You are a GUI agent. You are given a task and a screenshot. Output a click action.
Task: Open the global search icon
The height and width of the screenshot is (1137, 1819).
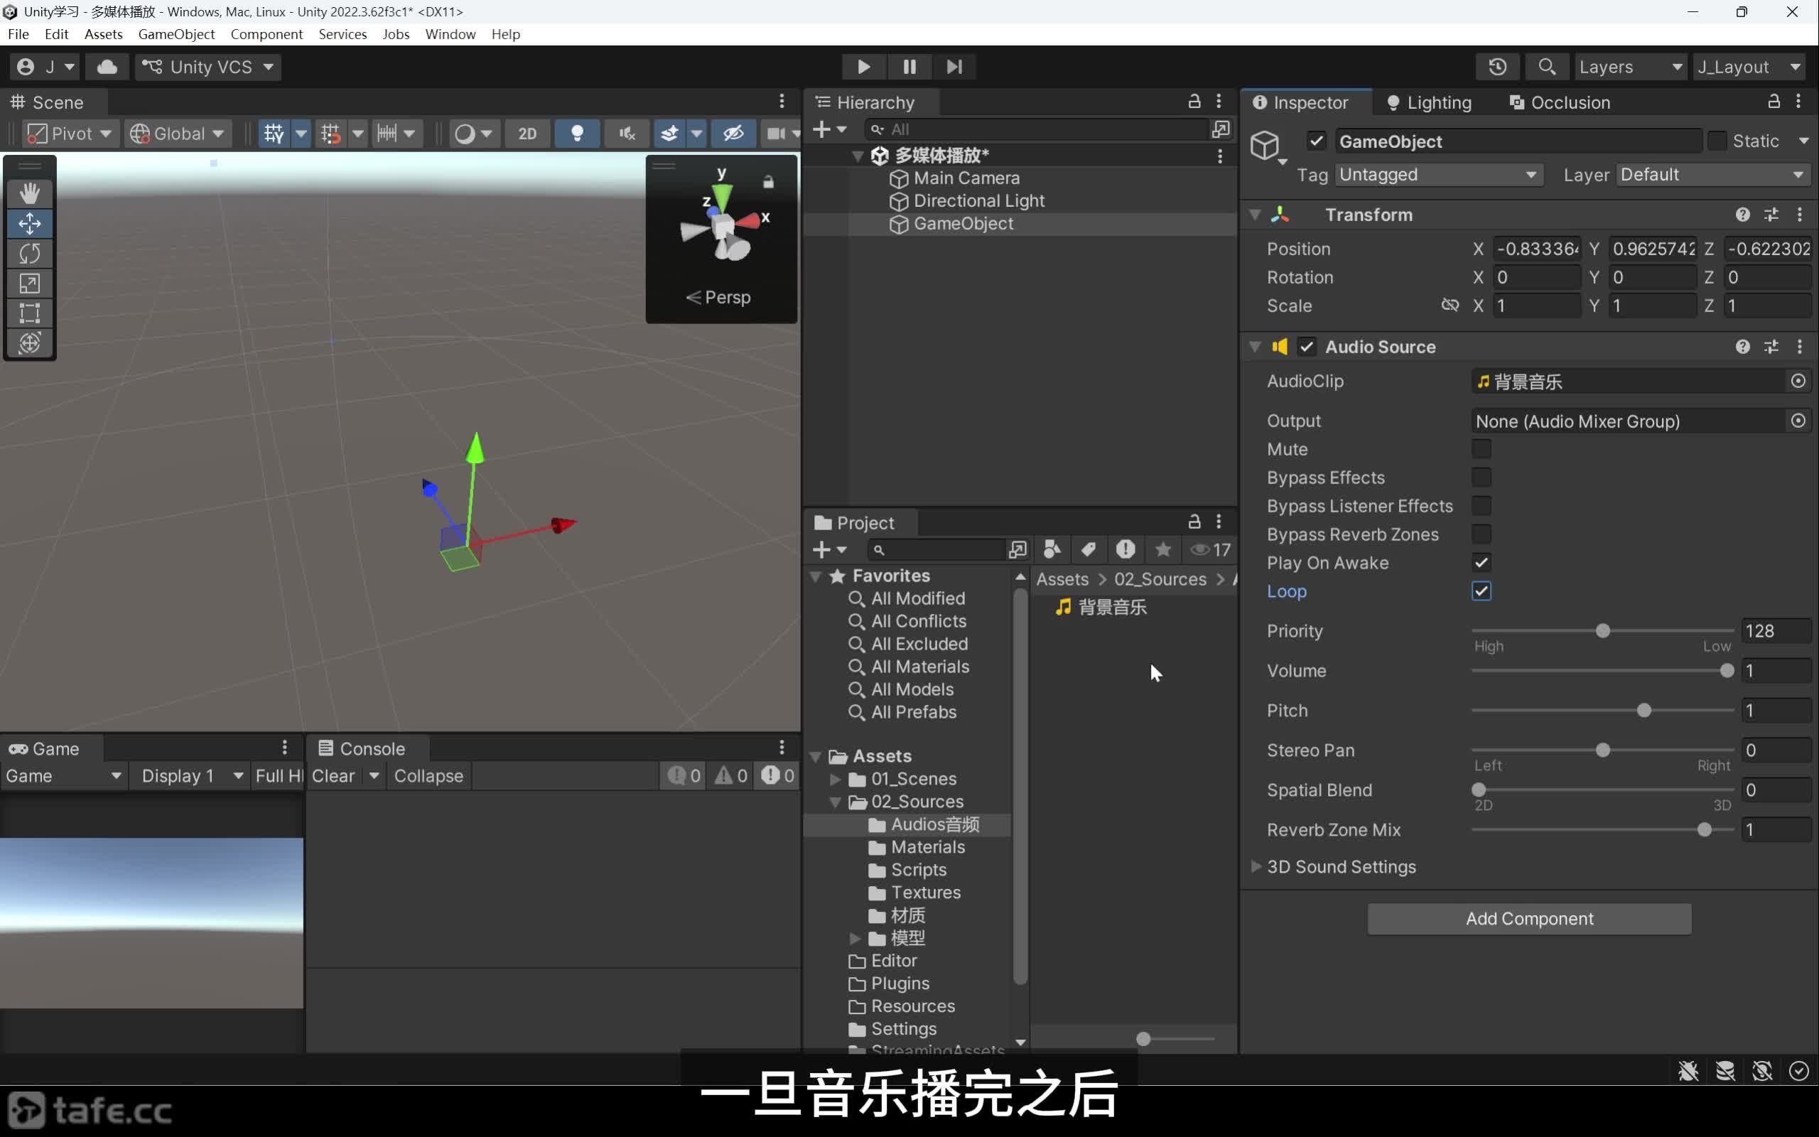point(1547,67)
